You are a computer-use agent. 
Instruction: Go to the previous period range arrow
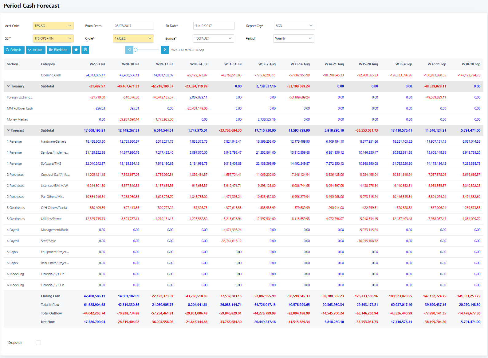point(129,50)
